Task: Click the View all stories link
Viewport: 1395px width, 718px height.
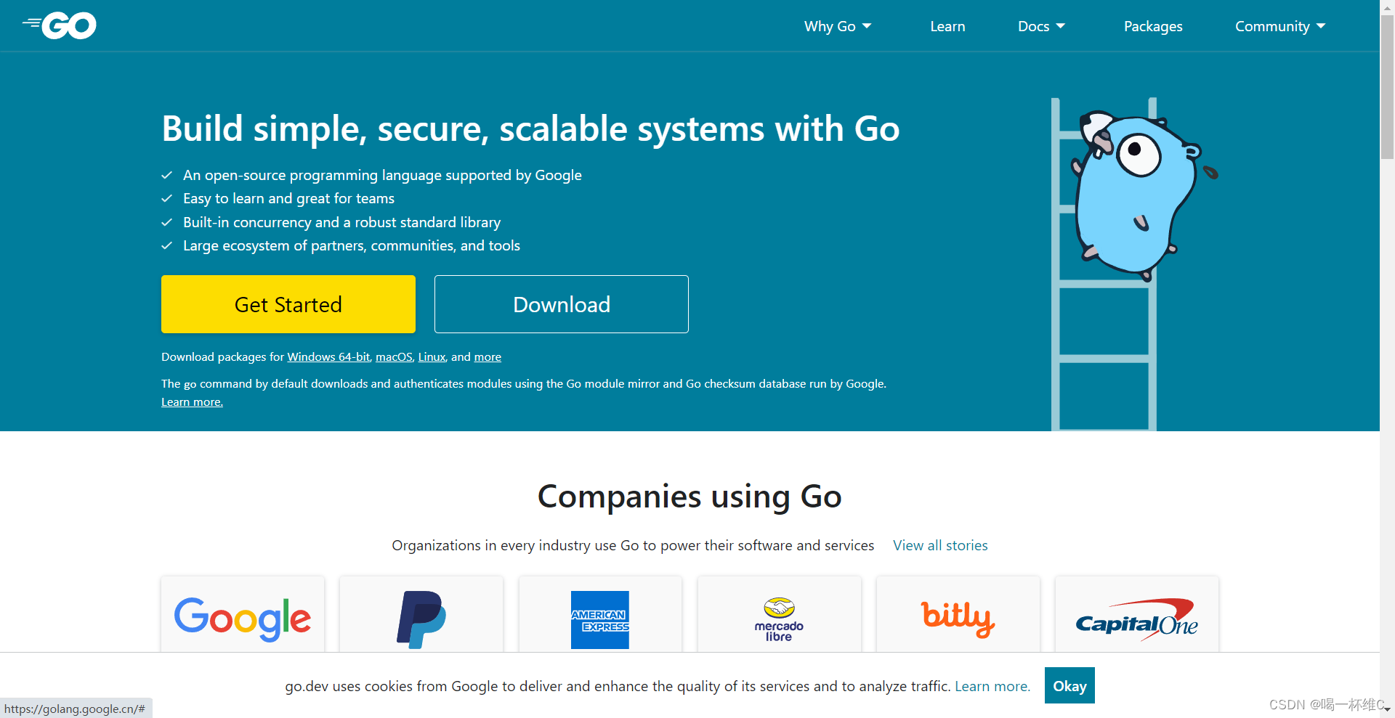Action: (x=939, y=545)
